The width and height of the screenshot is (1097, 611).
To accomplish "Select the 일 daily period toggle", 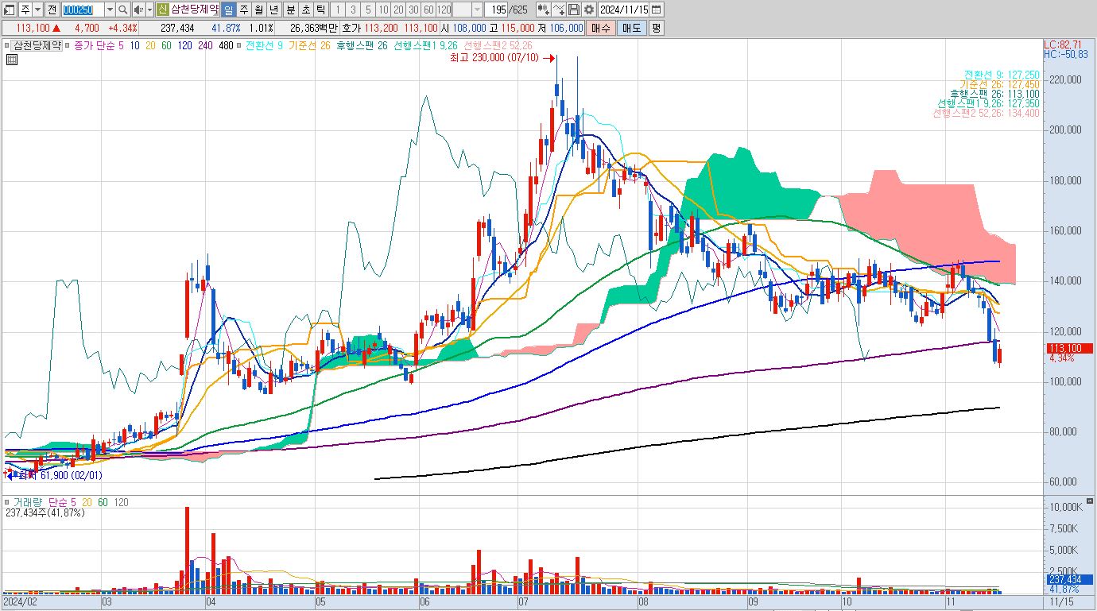I will point(228,10).
